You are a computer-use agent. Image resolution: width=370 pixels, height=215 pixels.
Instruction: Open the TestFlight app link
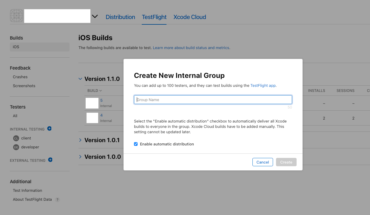point(263,85)
